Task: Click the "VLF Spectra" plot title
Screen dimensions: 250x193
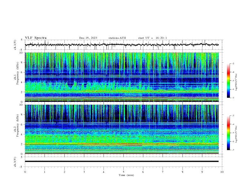Action: tap(36, 38)
